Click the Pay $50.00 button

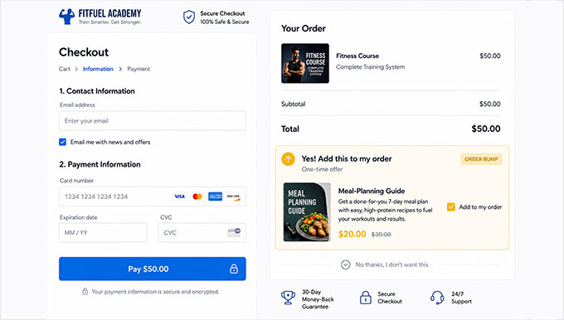(153, 269)
